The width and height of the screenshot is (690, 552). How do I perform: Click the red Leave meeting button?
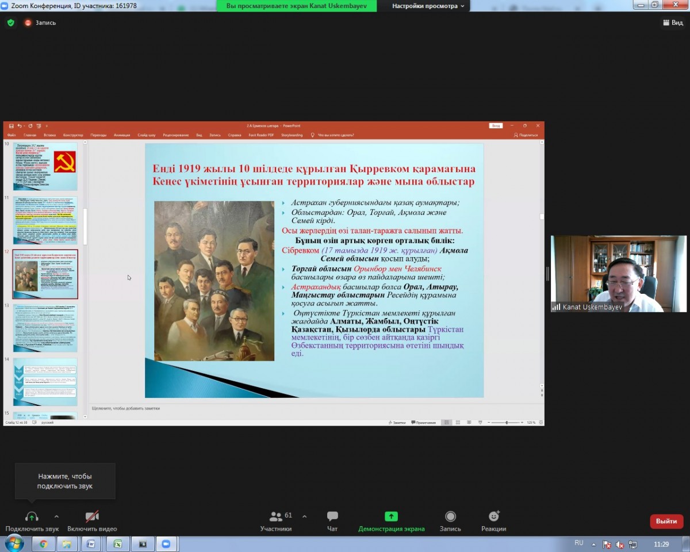coord(666,521)
